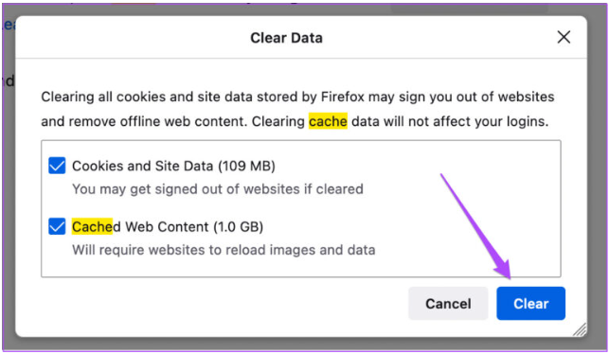Click the 'You may get signed out' description

point(218,189)
